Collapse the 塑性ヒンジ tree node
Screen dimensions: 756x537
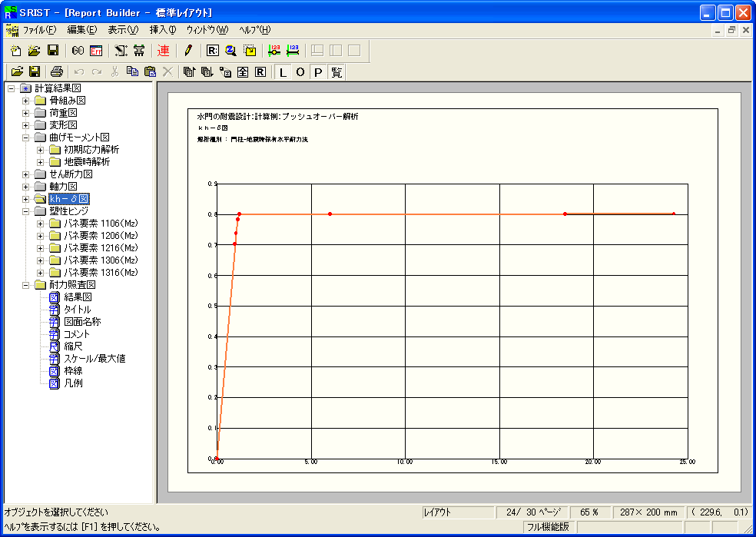coord(26,211)
